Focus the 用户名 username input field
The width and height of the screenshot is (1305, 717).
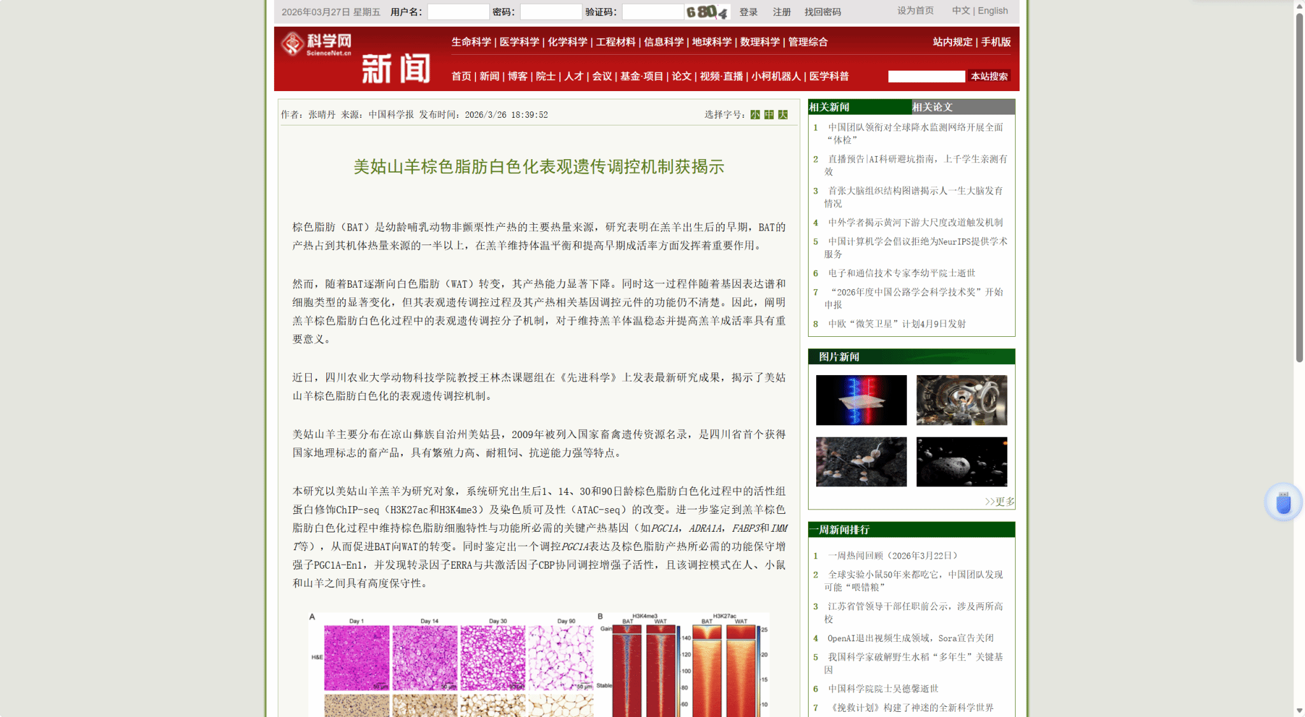pos(458,12)
